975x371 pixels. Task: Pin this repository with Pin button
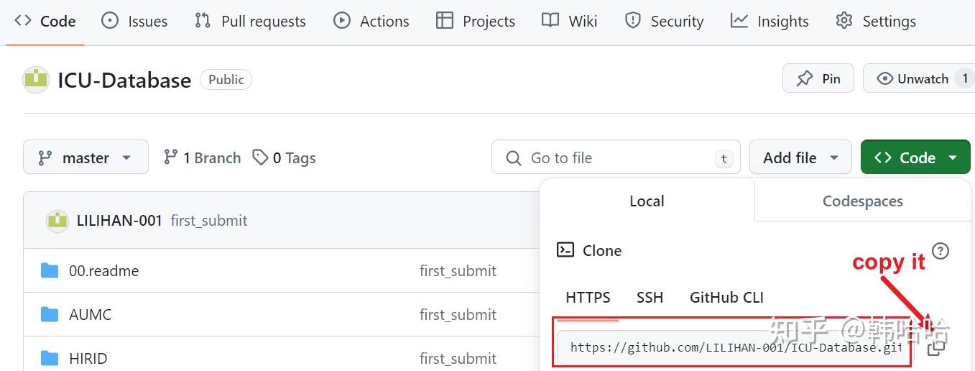point(818,78)
